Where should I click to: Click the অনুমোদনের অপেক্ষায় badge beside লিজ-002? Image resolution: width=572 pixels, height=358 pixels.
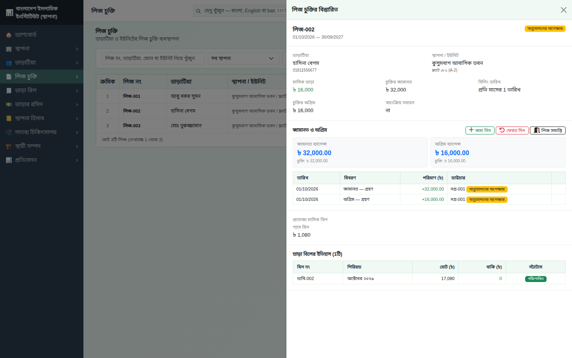point(545,29)
